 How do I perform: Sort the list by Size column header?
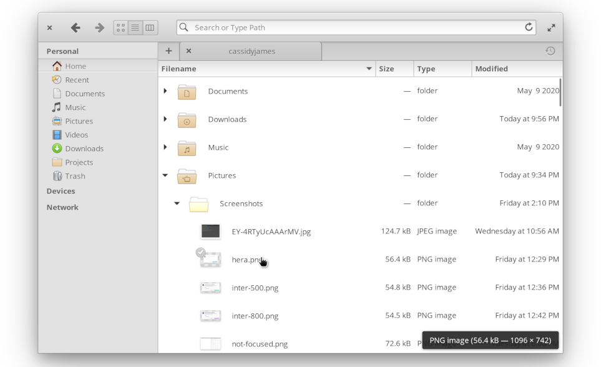387,69
